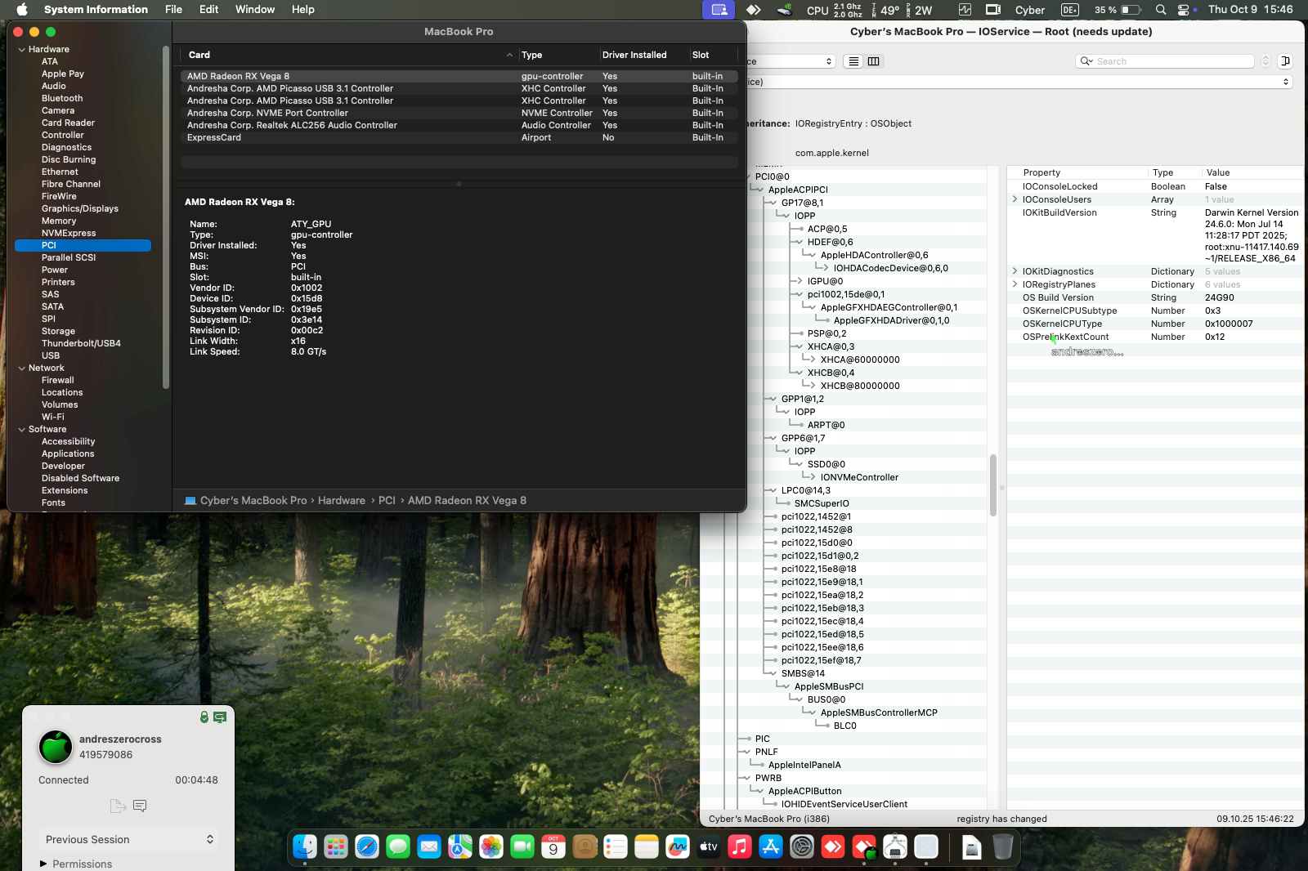Collapse the Hardware section in sidebar
Viewport: 1308px width, 871px height.
point(21,49)
